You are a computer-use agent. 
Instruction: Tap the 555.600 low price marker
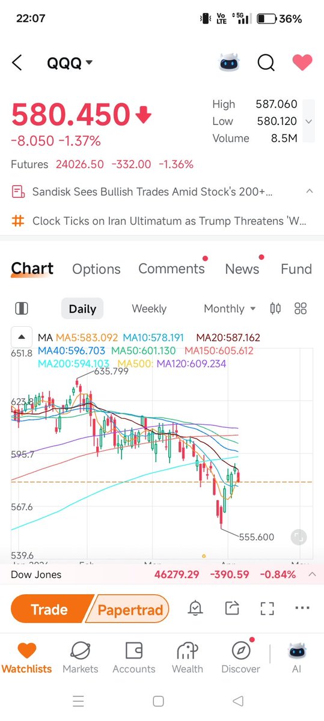pyautogui.click(x=257, y=537)
